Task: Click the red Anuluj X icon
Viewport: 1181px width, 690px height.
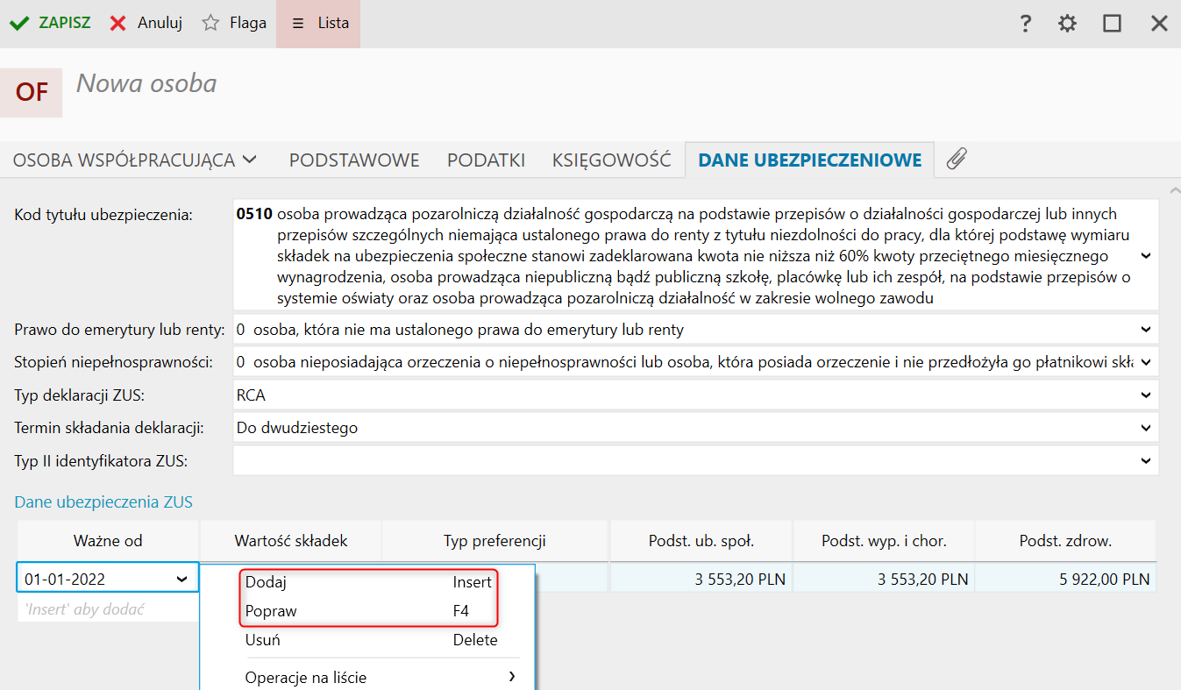Action: 118,24
